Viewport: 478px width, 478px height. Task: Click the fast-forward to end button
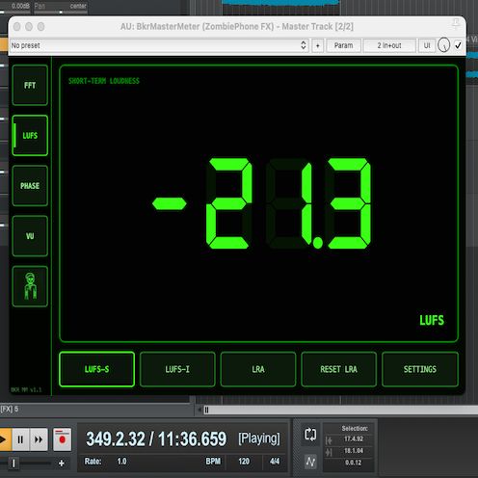pyautogui.click(x=39, y=439)
